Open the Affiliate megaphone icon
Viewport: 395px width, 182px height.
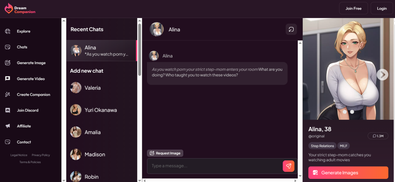point(8,126)
